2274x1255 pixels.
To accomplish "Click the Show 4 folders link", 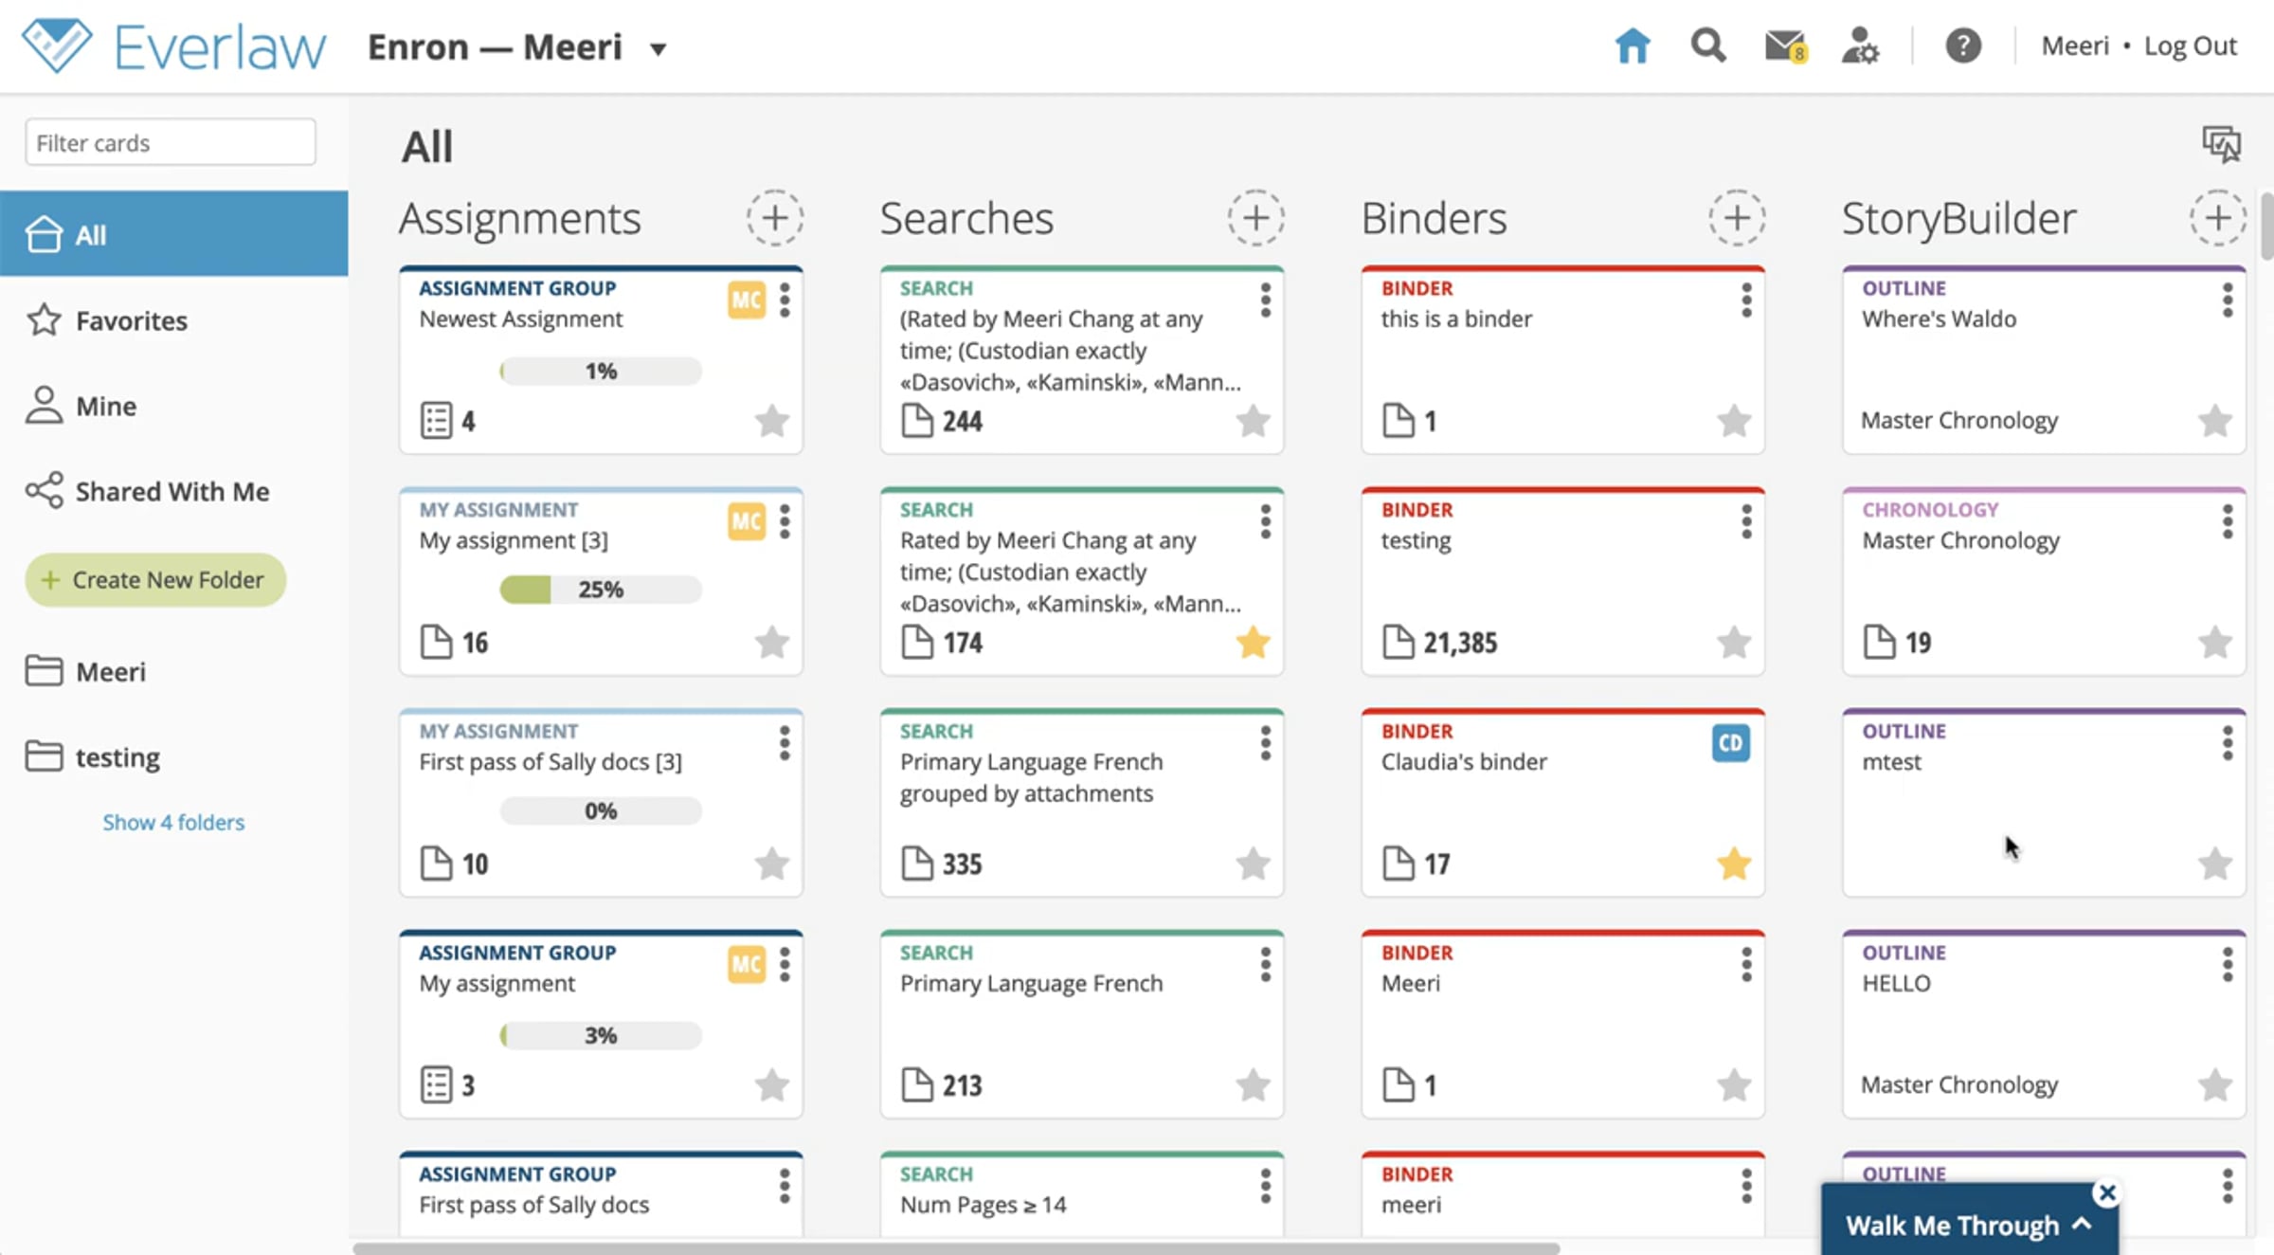I will (x=173, y=822).
